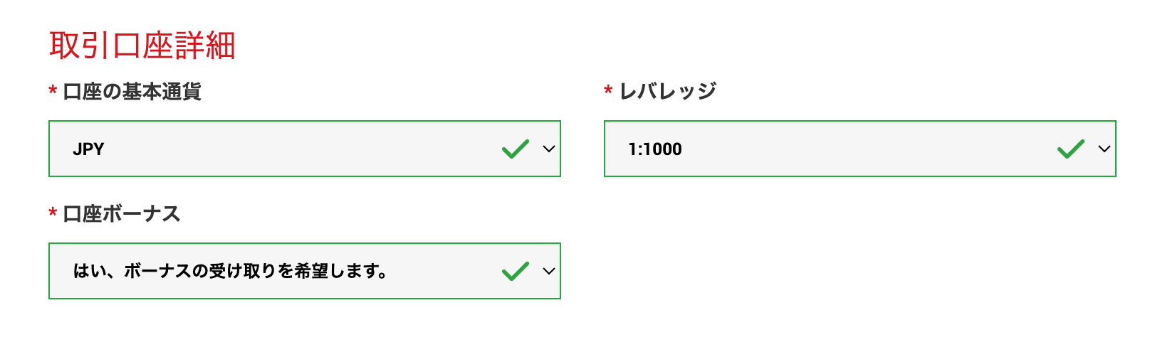Click the red asterisk beside レバレッジ
Image resolution: width=1165 pixels, height=347 pixels.
[608, 91]
